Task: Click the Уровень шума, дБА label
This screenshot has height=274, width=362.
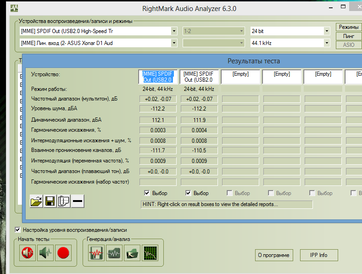Action: pos(54,108)
